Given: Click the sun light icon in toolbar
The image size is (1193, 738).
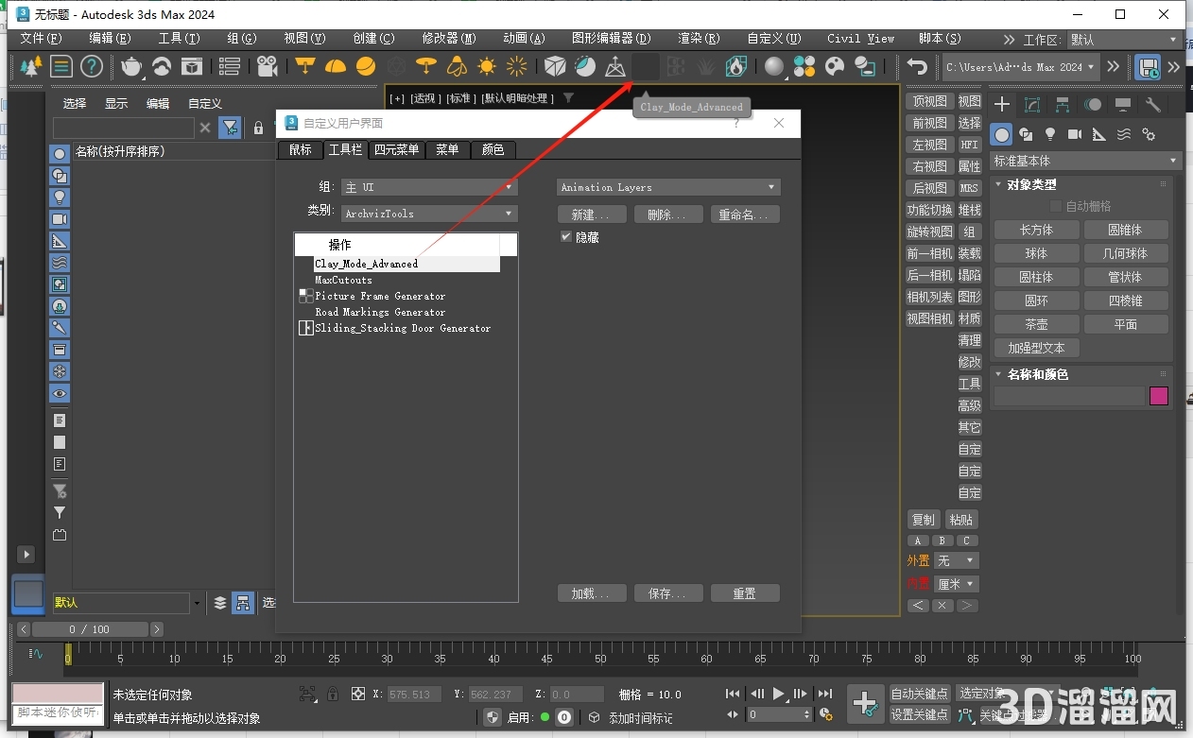Looking at the screenshot, I should click(487, 66).
